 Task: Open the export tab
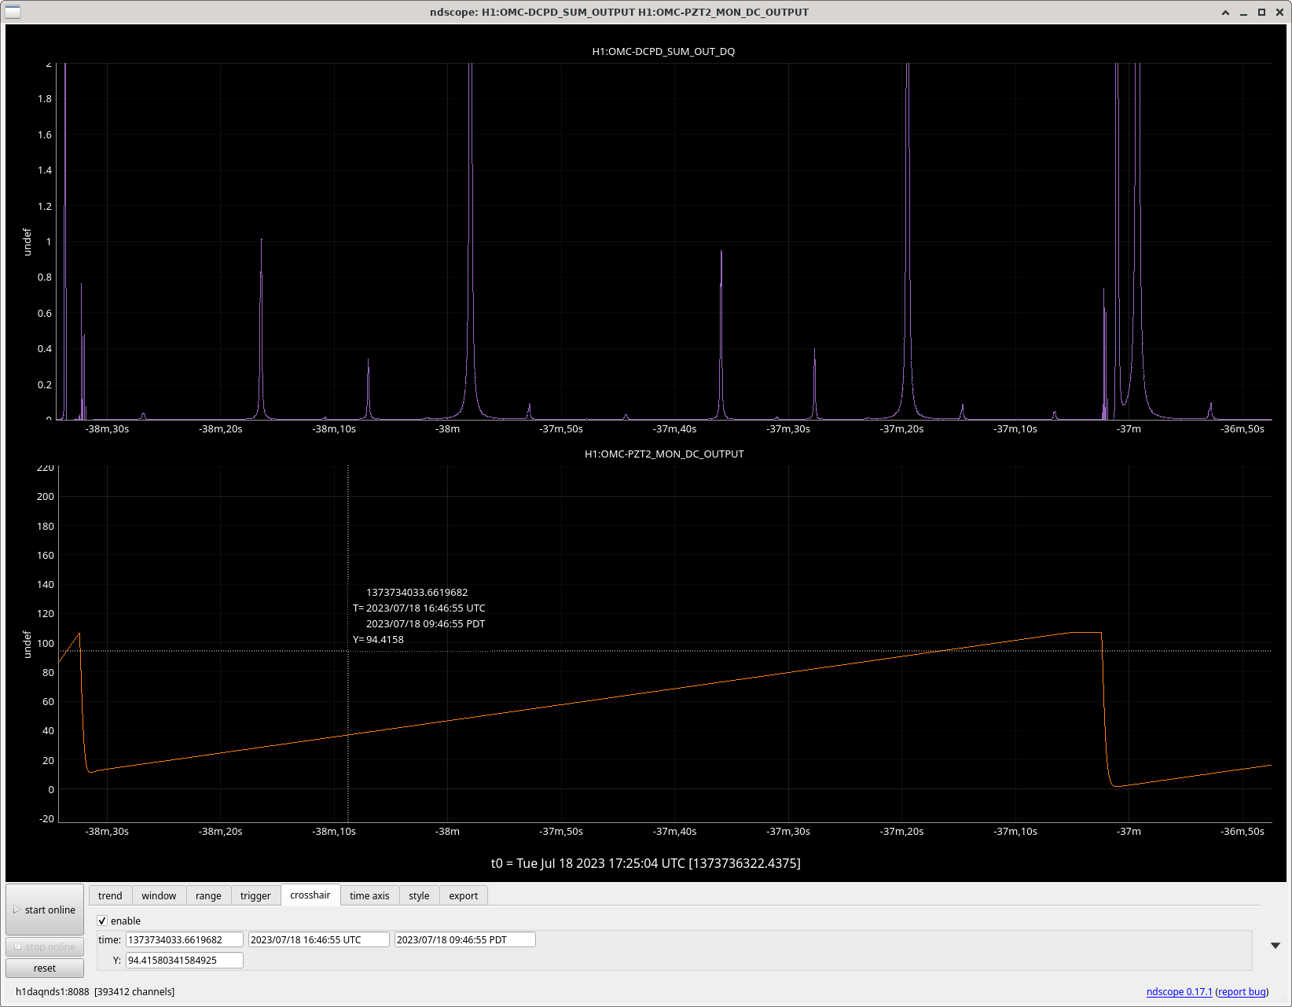(x=464, y=895)
